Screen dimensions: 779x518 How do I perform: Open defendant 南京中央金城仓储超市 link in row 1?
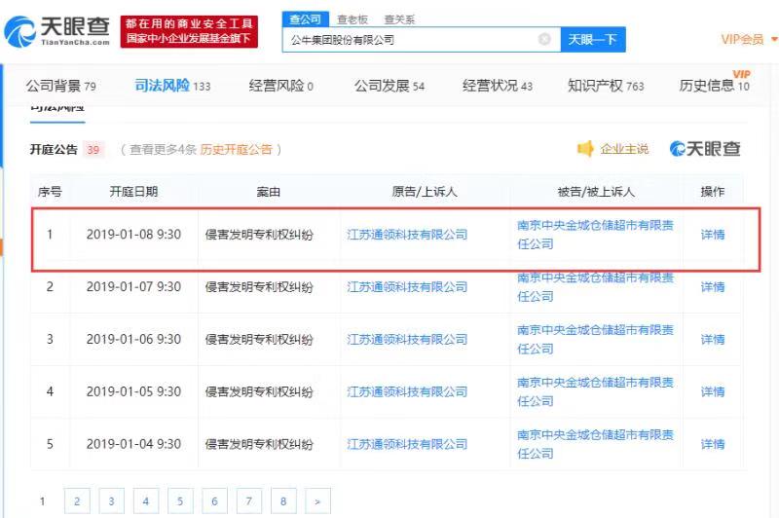coord(595,235)
